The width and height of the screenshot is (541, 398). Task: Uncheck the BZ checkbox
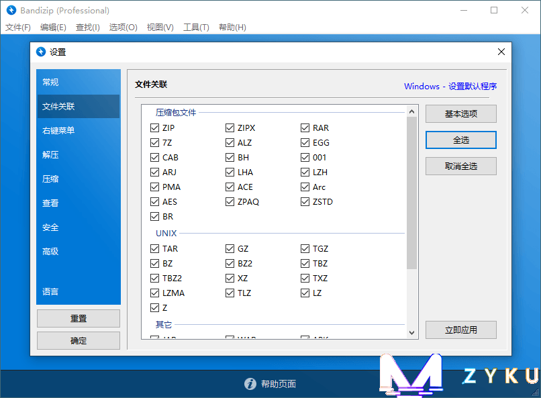point(154,264)
